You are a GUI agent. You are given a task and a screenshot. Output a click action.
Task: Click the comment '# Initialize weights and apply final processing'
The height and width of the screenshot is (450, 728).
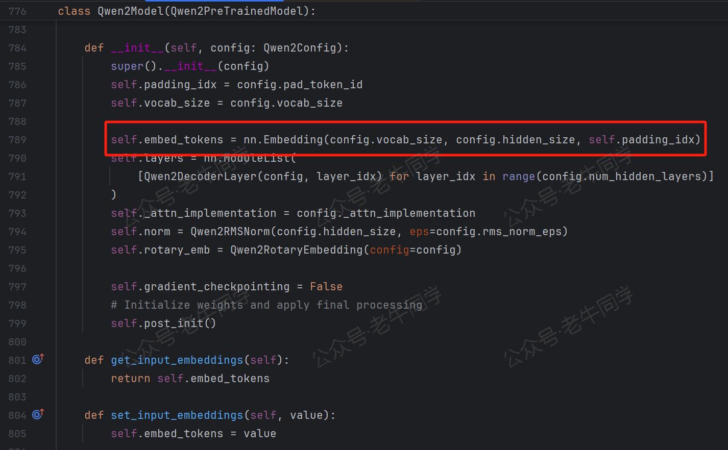tap(266, 305)
